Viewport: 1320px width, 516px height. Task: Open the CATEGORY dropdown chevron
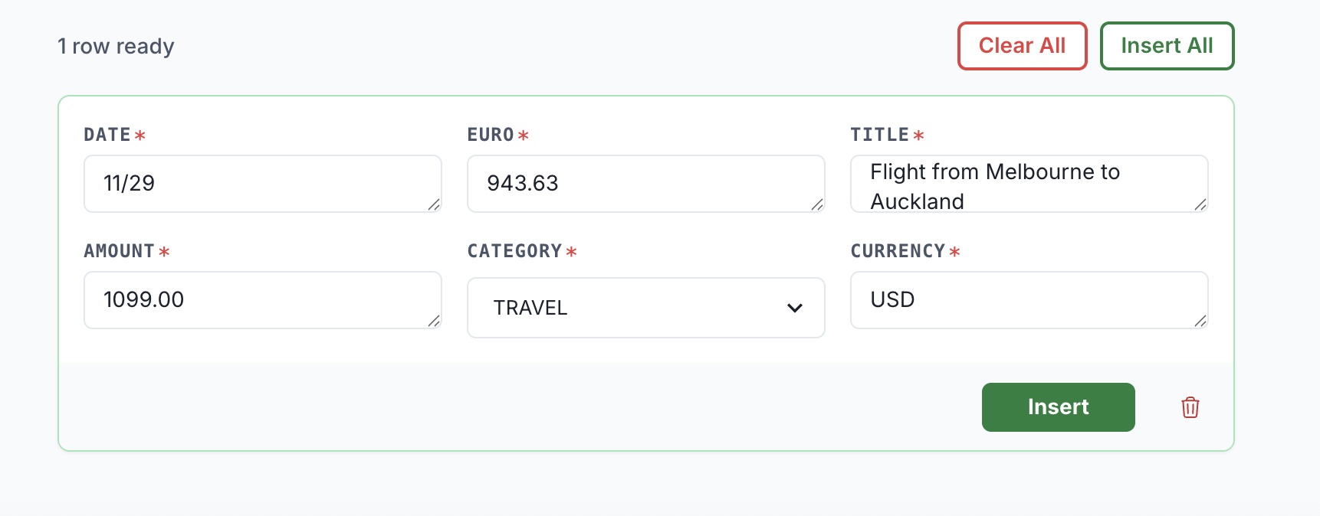click(795, 308)
